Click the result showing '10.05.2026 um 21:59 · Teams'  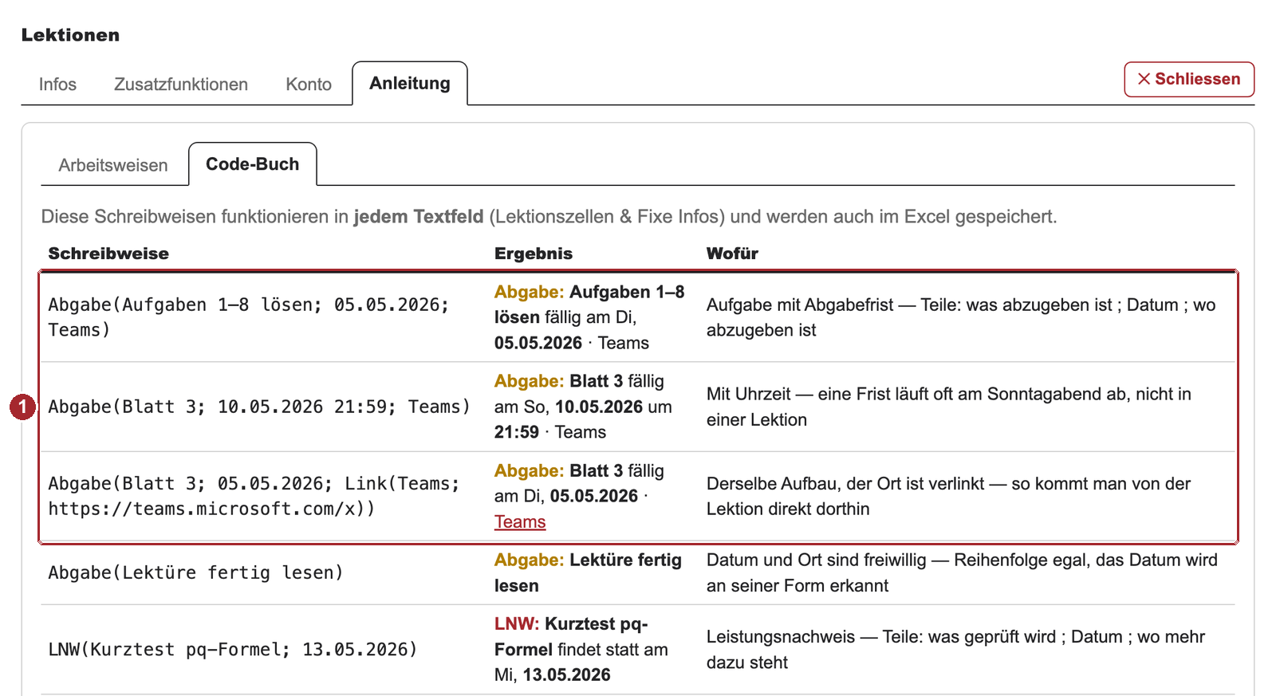pyautogui.click(x=583, y=407)
